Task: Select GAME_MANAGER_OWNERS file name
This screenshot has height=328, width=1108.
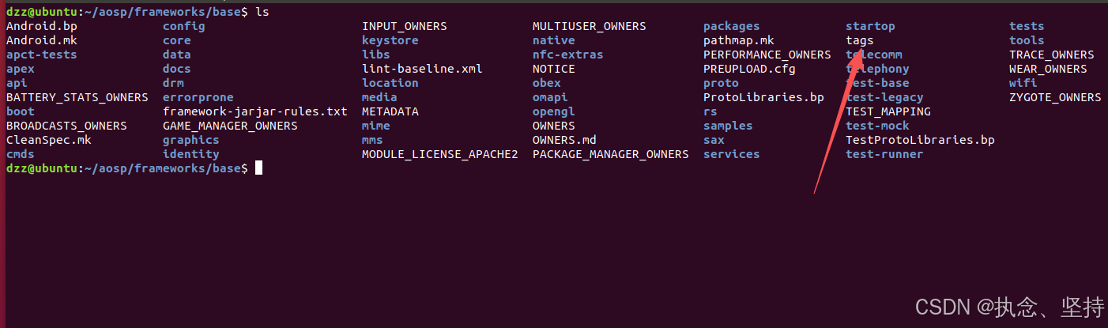Action: [x=230, y=126]
